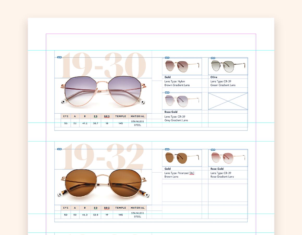Select the empty image placeholder frame
This screenshot has width=302, height=235.
click(x=228, y=101)
